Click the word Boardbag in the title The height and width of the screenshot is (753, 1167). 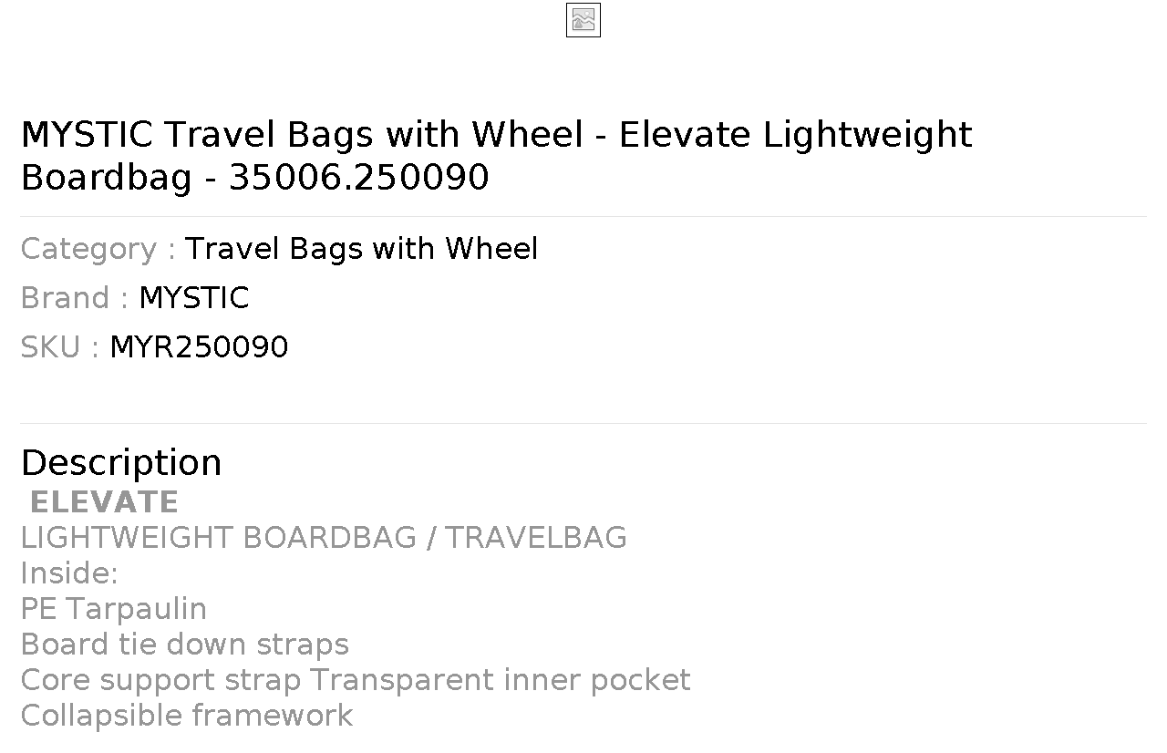106,177
